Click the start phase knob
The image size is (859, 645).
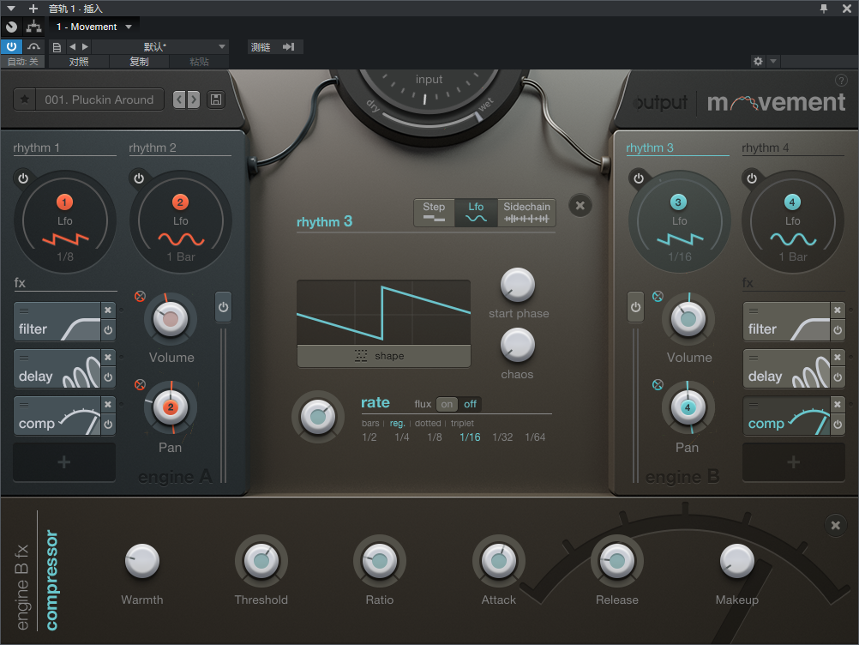[518, 285]
